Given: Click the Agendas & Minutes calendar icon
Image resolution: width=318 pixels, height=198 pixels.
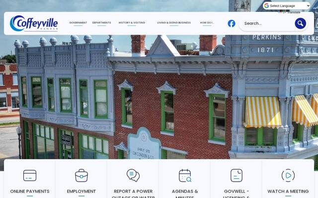Looking at the screenshot, I should pyautogui.click(x=185, y=175).
